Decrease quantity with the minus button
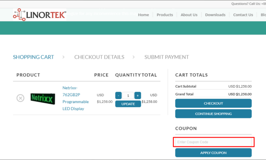This screenshot has height=160, width=266. [119, 96]
